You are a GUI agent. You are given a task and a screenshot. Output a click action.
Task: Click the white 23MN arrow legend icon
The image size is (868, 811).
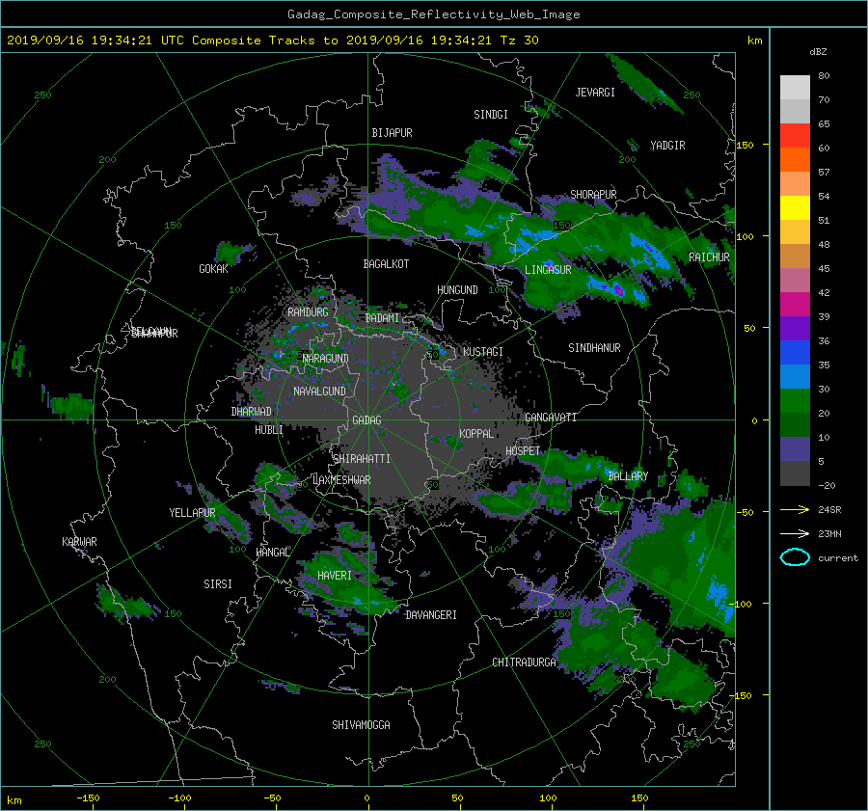795,534
